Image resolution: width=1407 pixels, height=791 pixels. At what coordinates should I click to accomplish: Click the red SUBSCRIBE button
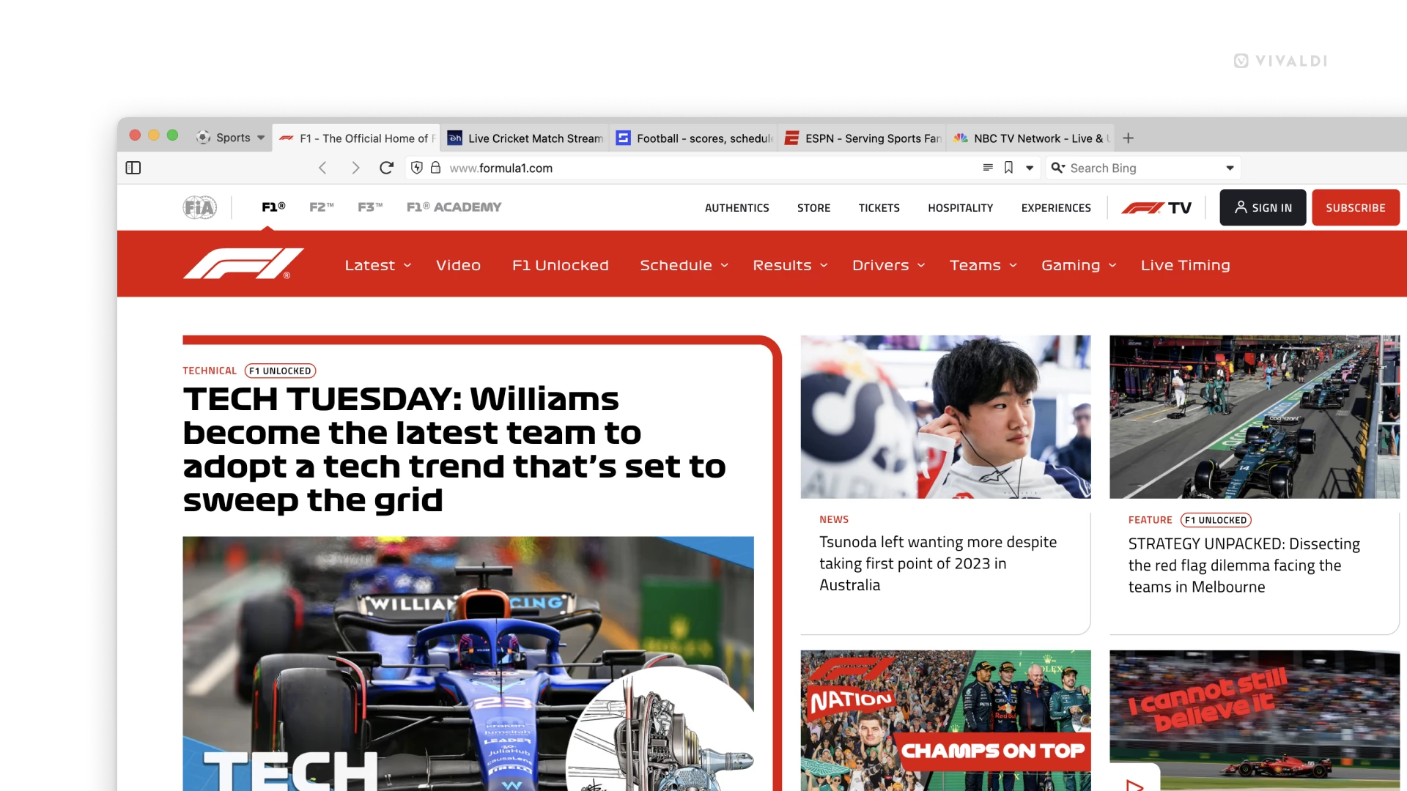pyautogui.click(x=1356, y=207)
